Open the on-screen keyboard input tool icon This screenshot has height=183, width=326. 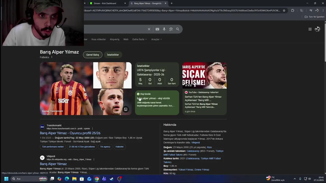click(157, 29)
